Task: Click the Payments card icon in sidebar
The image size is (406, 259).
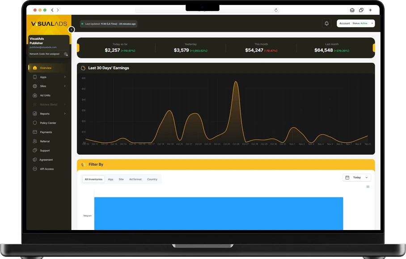Action: click(36, 132)
